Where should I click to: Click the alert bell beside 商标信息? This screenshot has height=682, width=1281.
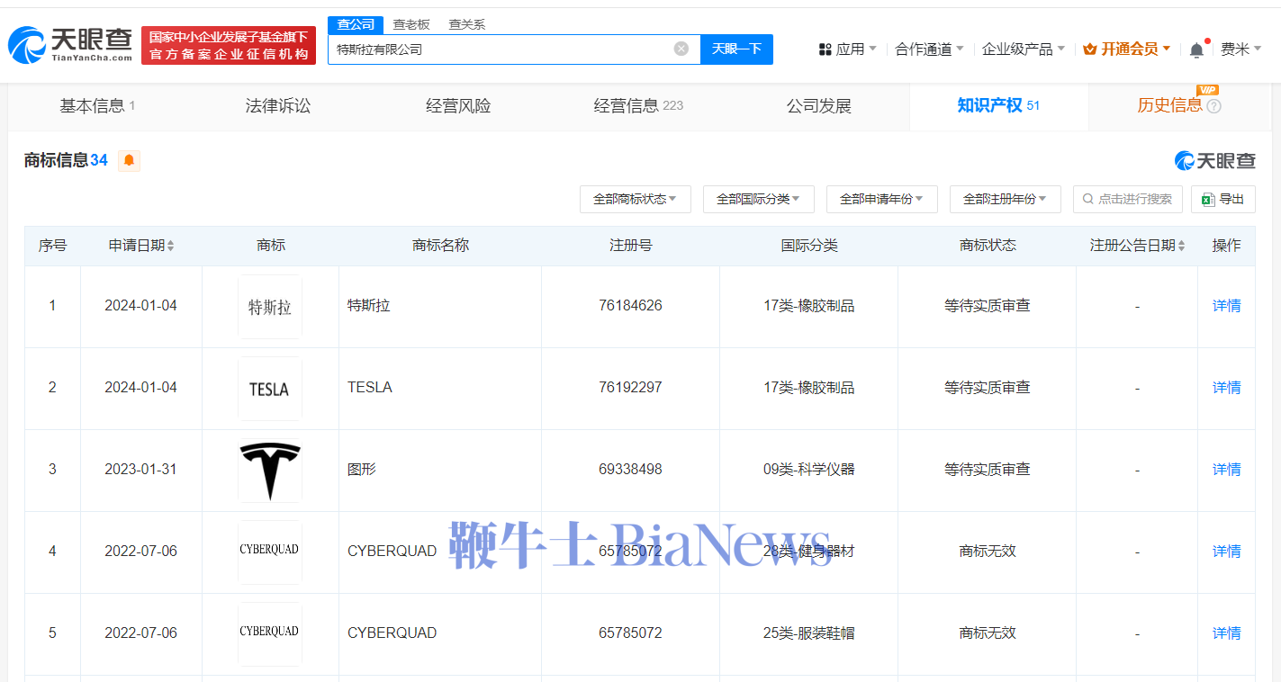pos(129,160)
